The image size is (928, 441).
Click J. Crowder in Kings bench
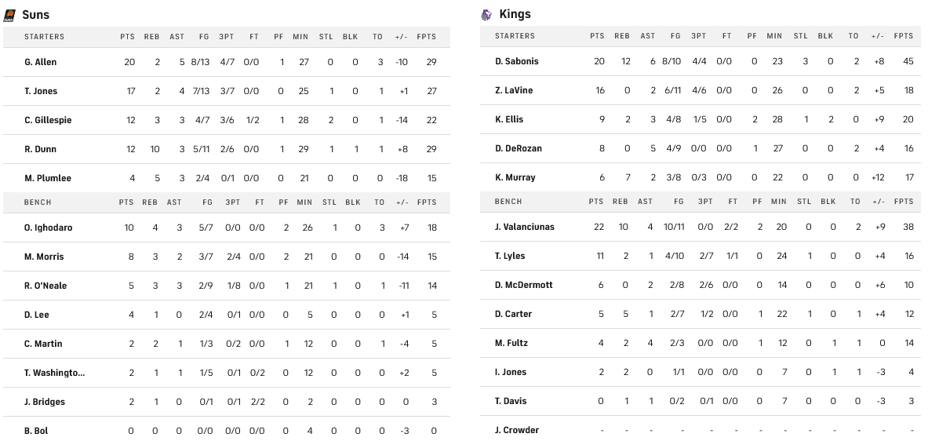tap(517, 430)
